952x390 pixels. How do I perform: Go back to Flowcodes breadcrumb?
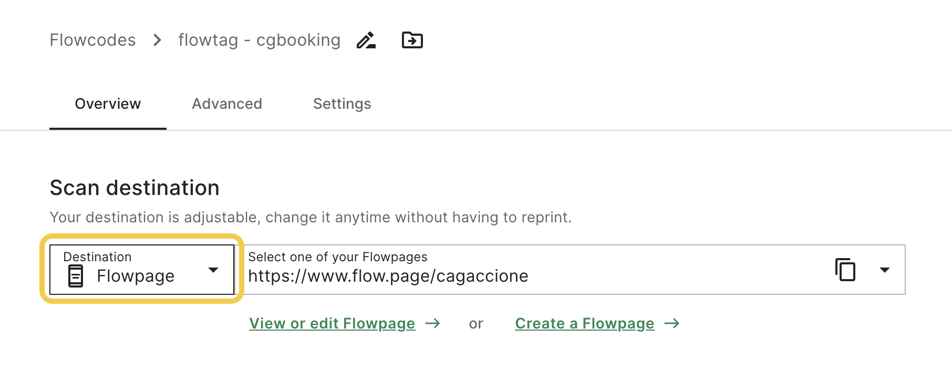point(92,40)
